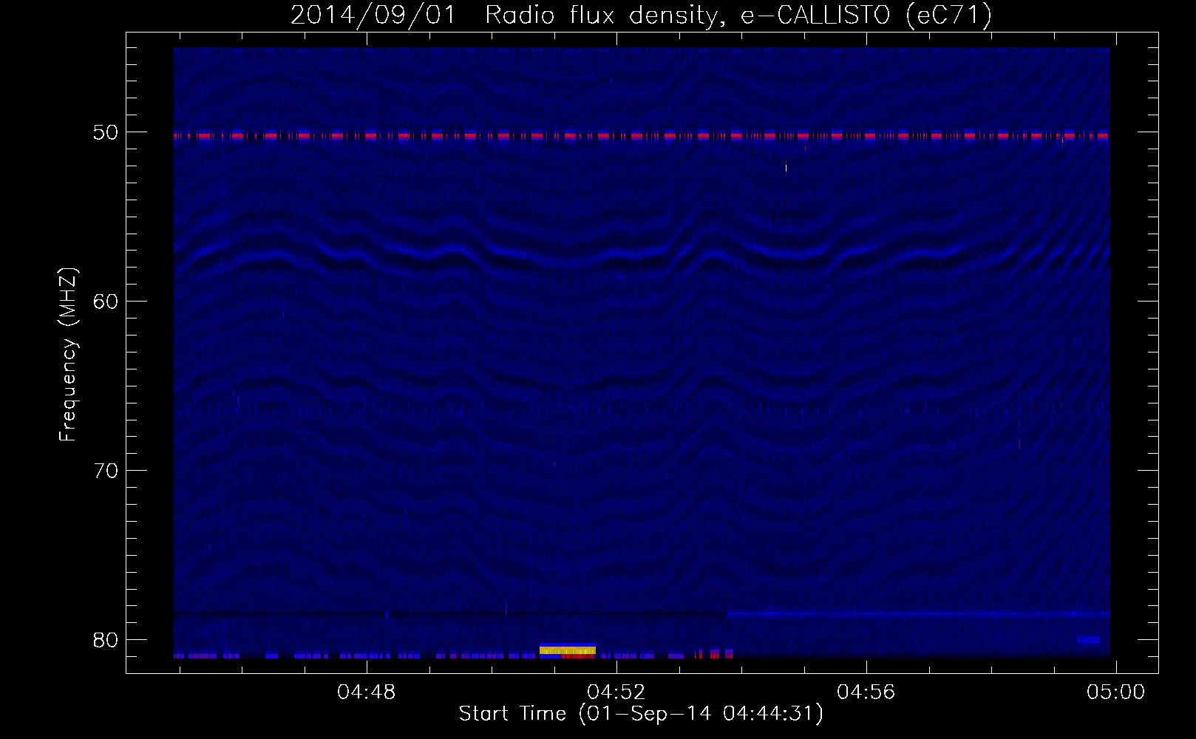Image resolution: width=1196 pixels, height=739 pixels.
Task: Select the 60 frequency tick label
Action: (105, 301)
